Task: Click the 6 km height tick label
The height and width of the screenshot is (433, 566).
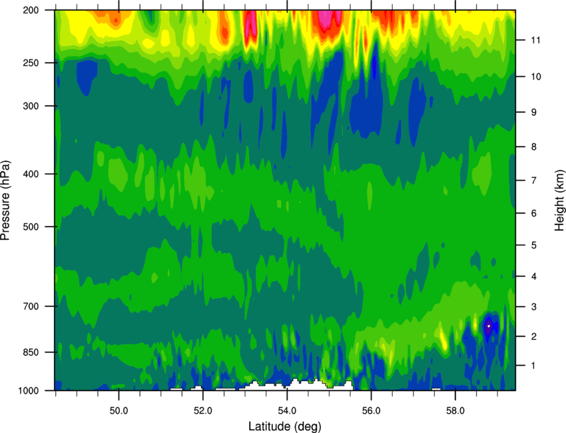Action: [x=534, y=213]
